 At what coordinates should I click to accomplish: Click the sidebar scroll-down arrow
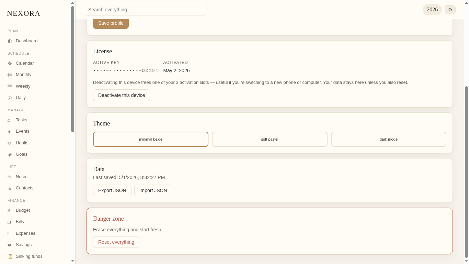[x=72, y=261]
